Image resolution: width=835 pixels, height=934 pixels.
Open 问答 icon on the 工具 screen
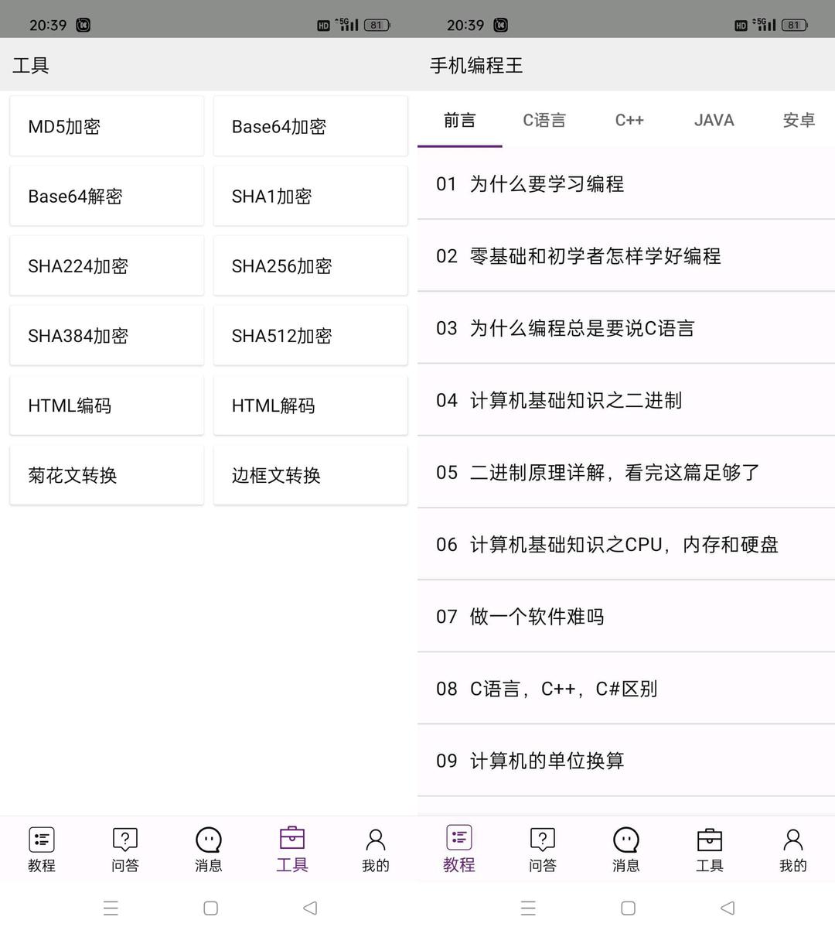pyautogui.click(x=124, y=840)
